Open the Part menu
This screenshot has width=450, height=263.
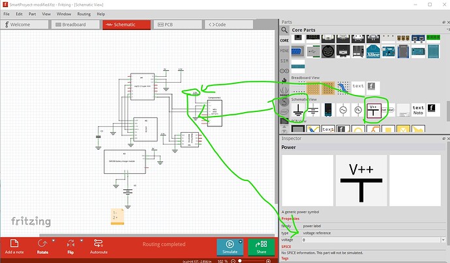[31, 14]
